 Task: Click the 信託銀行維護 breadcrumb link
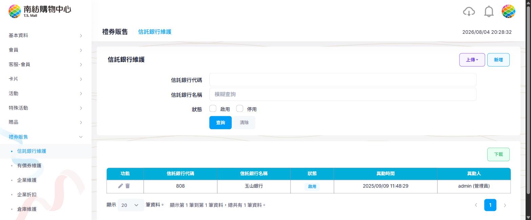point(155,32)
